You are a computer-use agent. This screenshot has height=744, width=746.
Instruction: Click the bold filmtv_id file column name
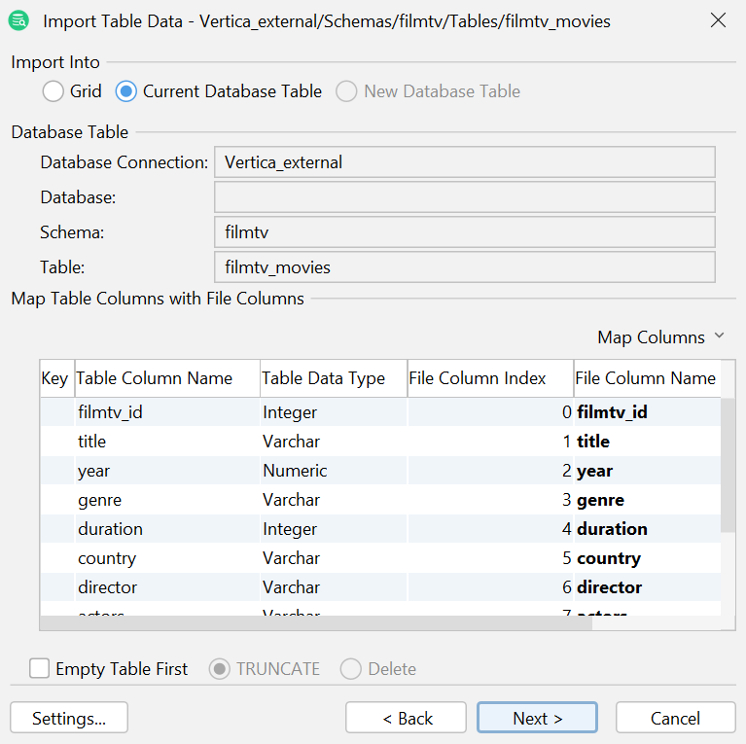(612, 412)
